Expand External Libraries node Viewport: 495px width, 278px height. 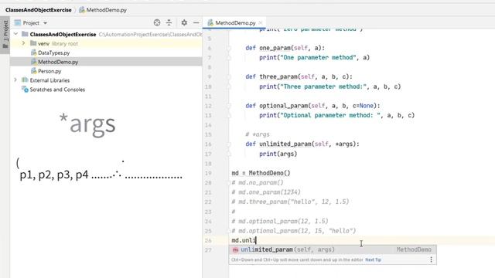coord(15,80)
